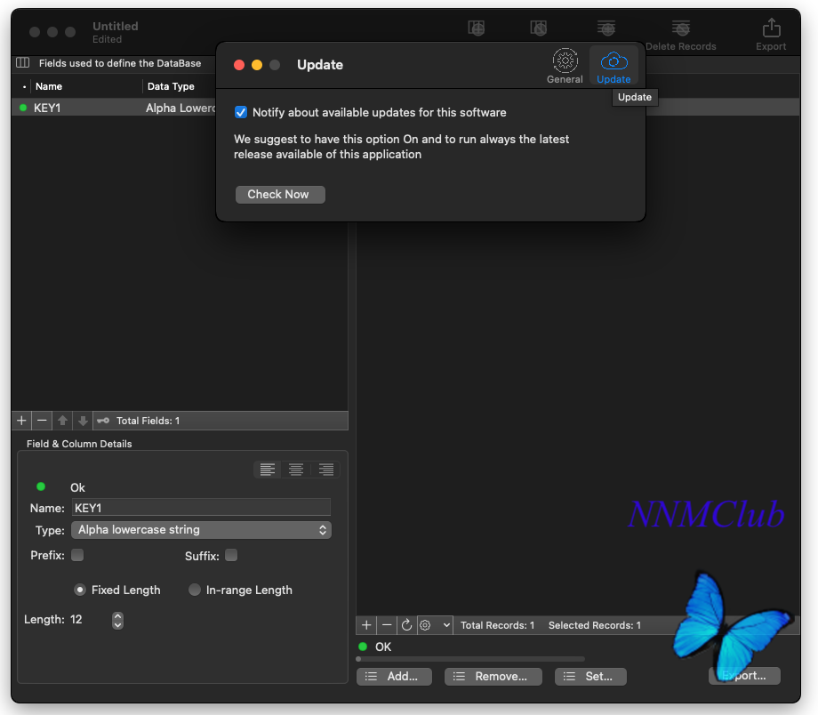Image resolution: width=818 pixels, height=715 pixels.
Task: Click the regenerate refresh icon in records bar
Action: point(407,624)
